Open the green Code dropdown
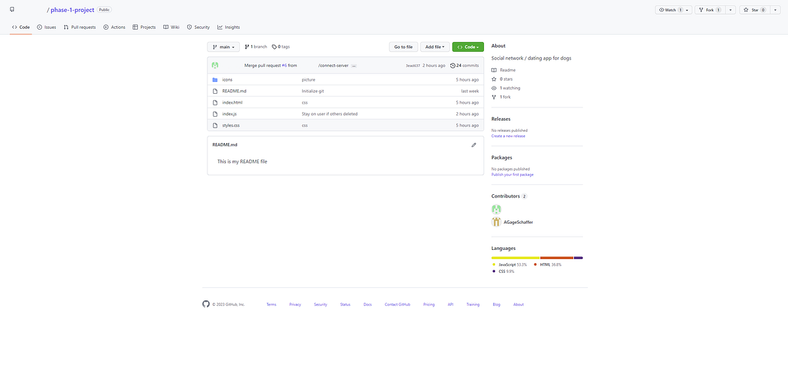788x389 pixels. pos(468,47)
